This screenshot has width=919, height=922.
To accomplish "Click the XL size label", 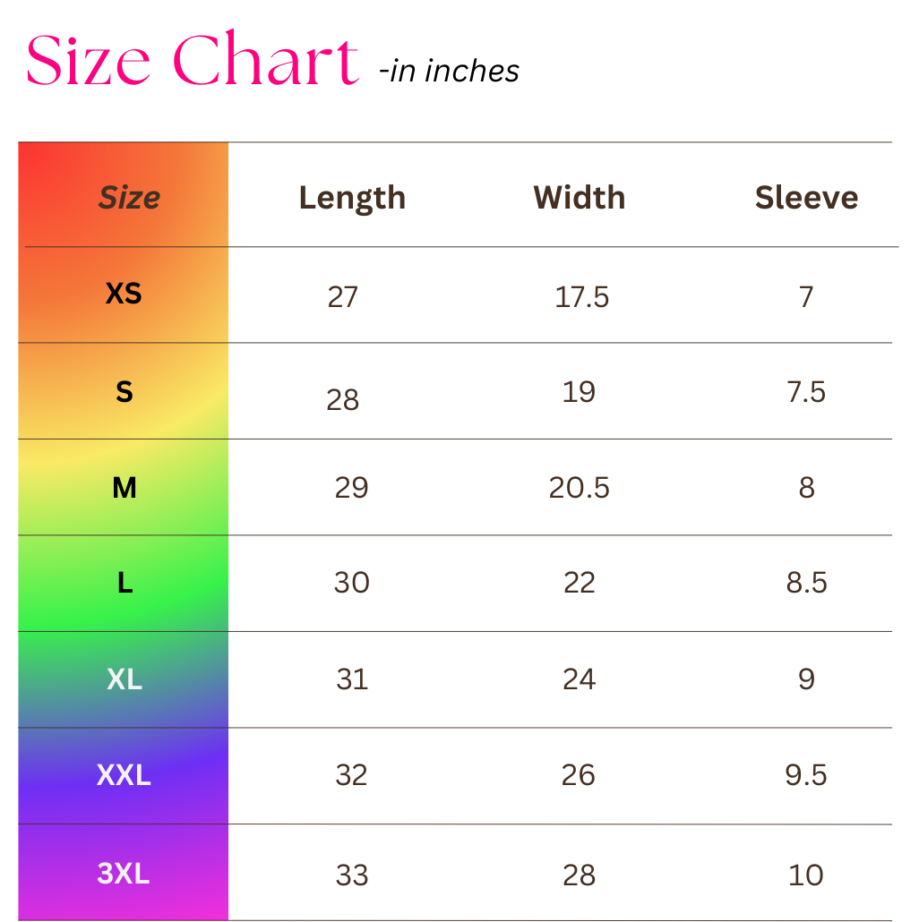I will point(125,679).
